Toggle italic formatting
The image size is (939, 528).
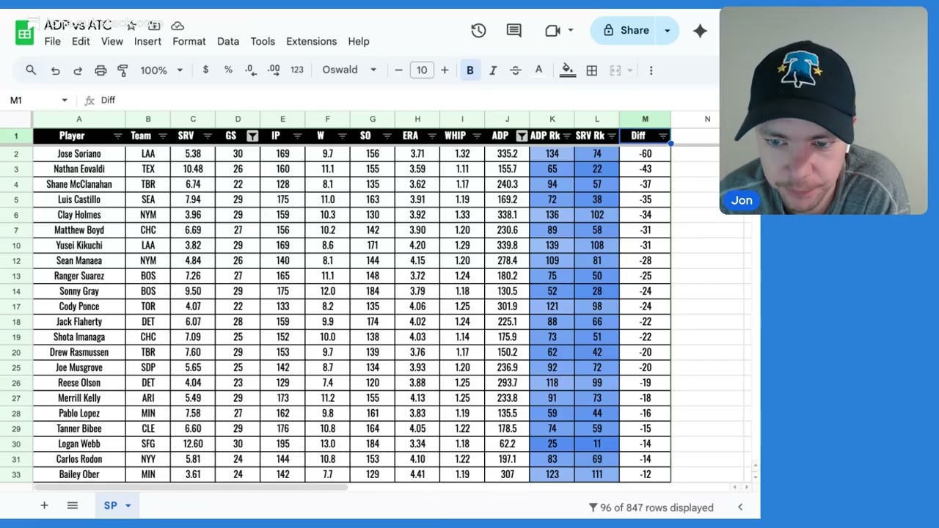pos(493,70)
